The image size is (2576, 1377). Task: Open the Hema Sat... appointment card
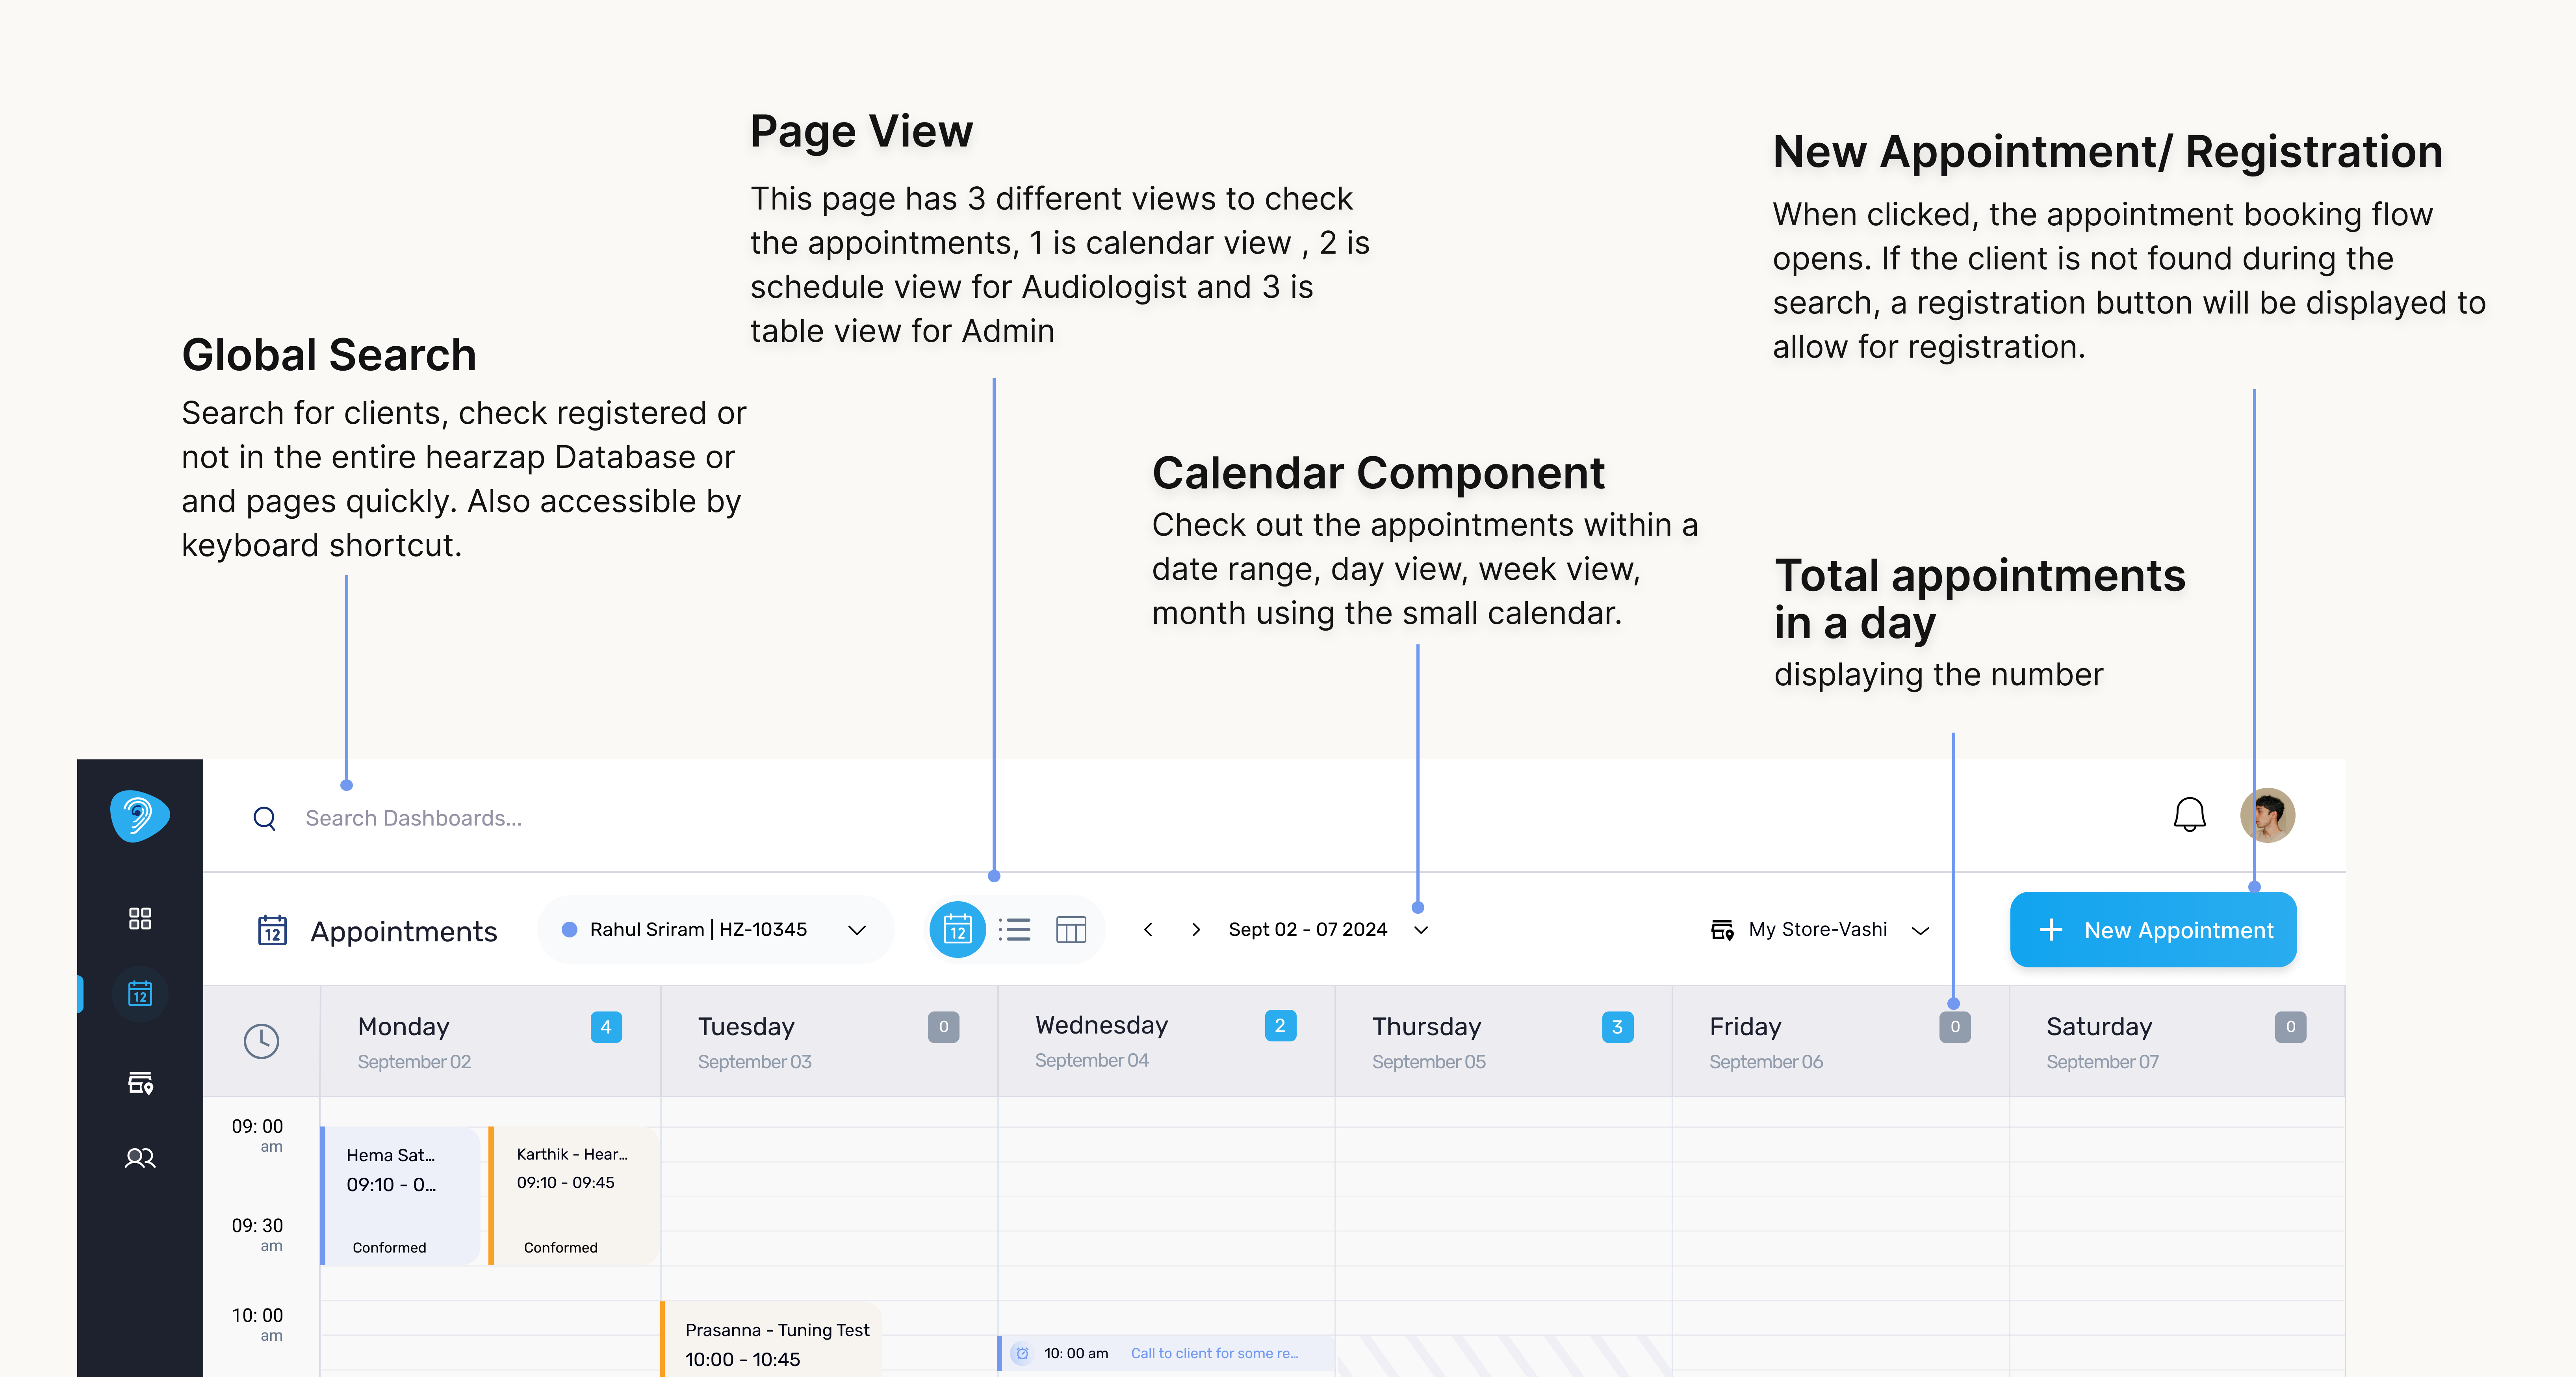[400, 1196]
